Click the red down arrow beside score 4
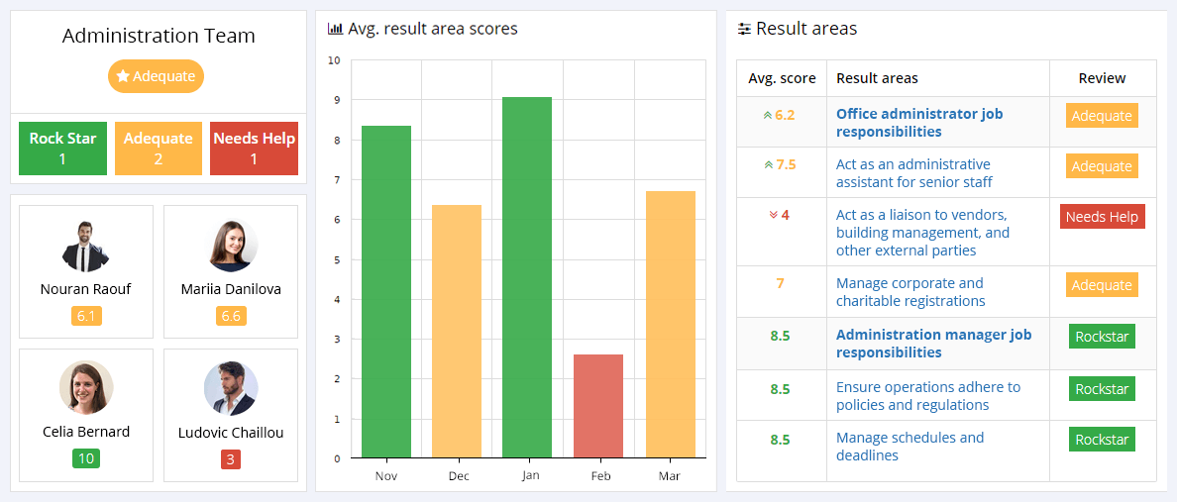 pos(773,215)
